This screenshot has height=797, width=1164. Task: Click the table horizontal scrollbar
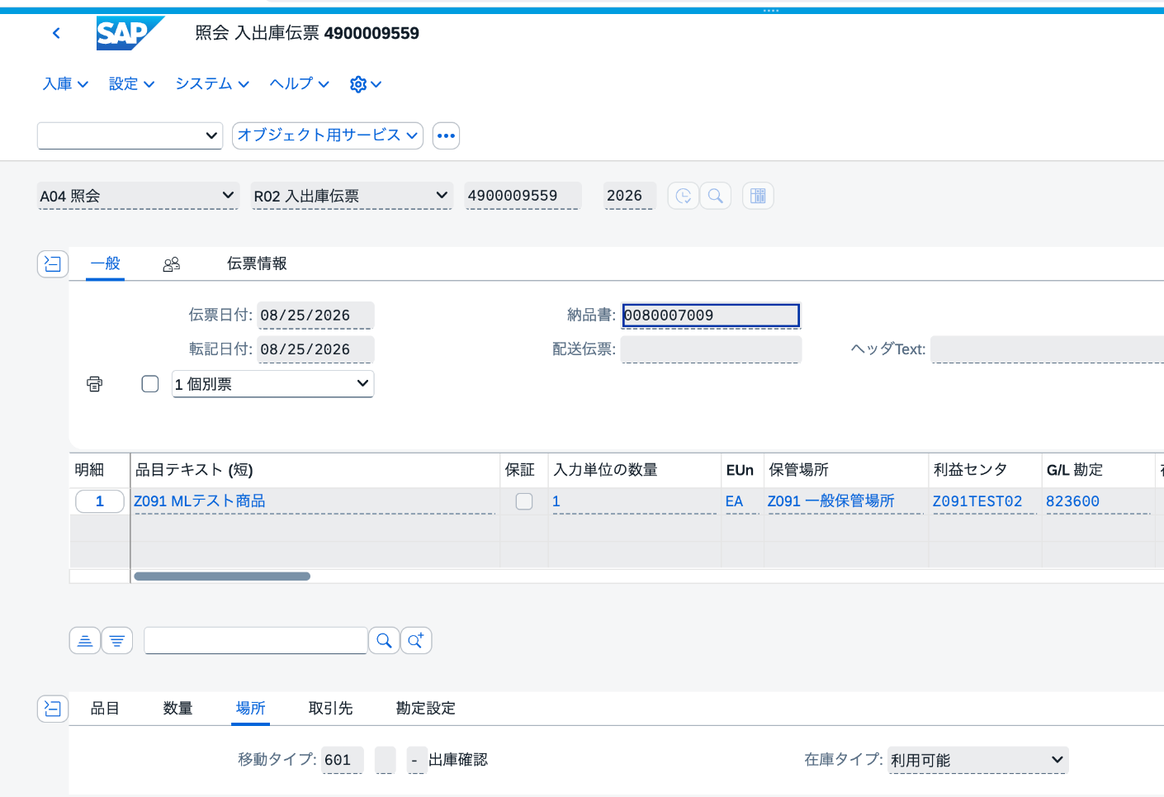tap(222, 576)
